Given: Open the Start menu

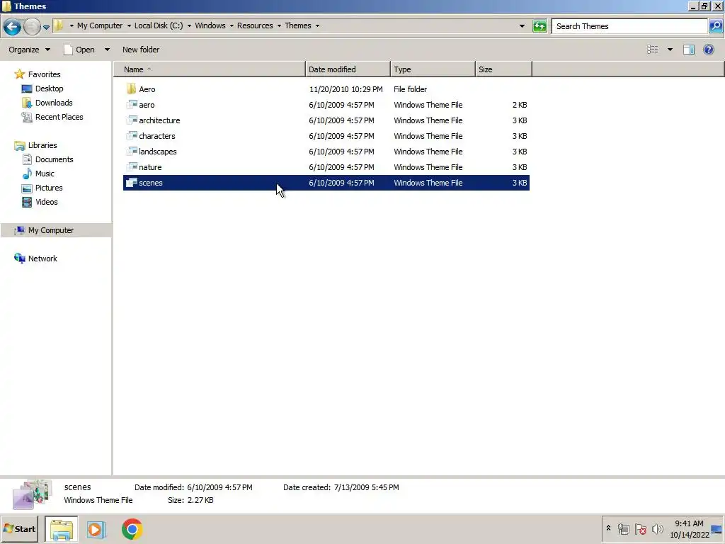Looking at the screenshot, I should point(19,528).
